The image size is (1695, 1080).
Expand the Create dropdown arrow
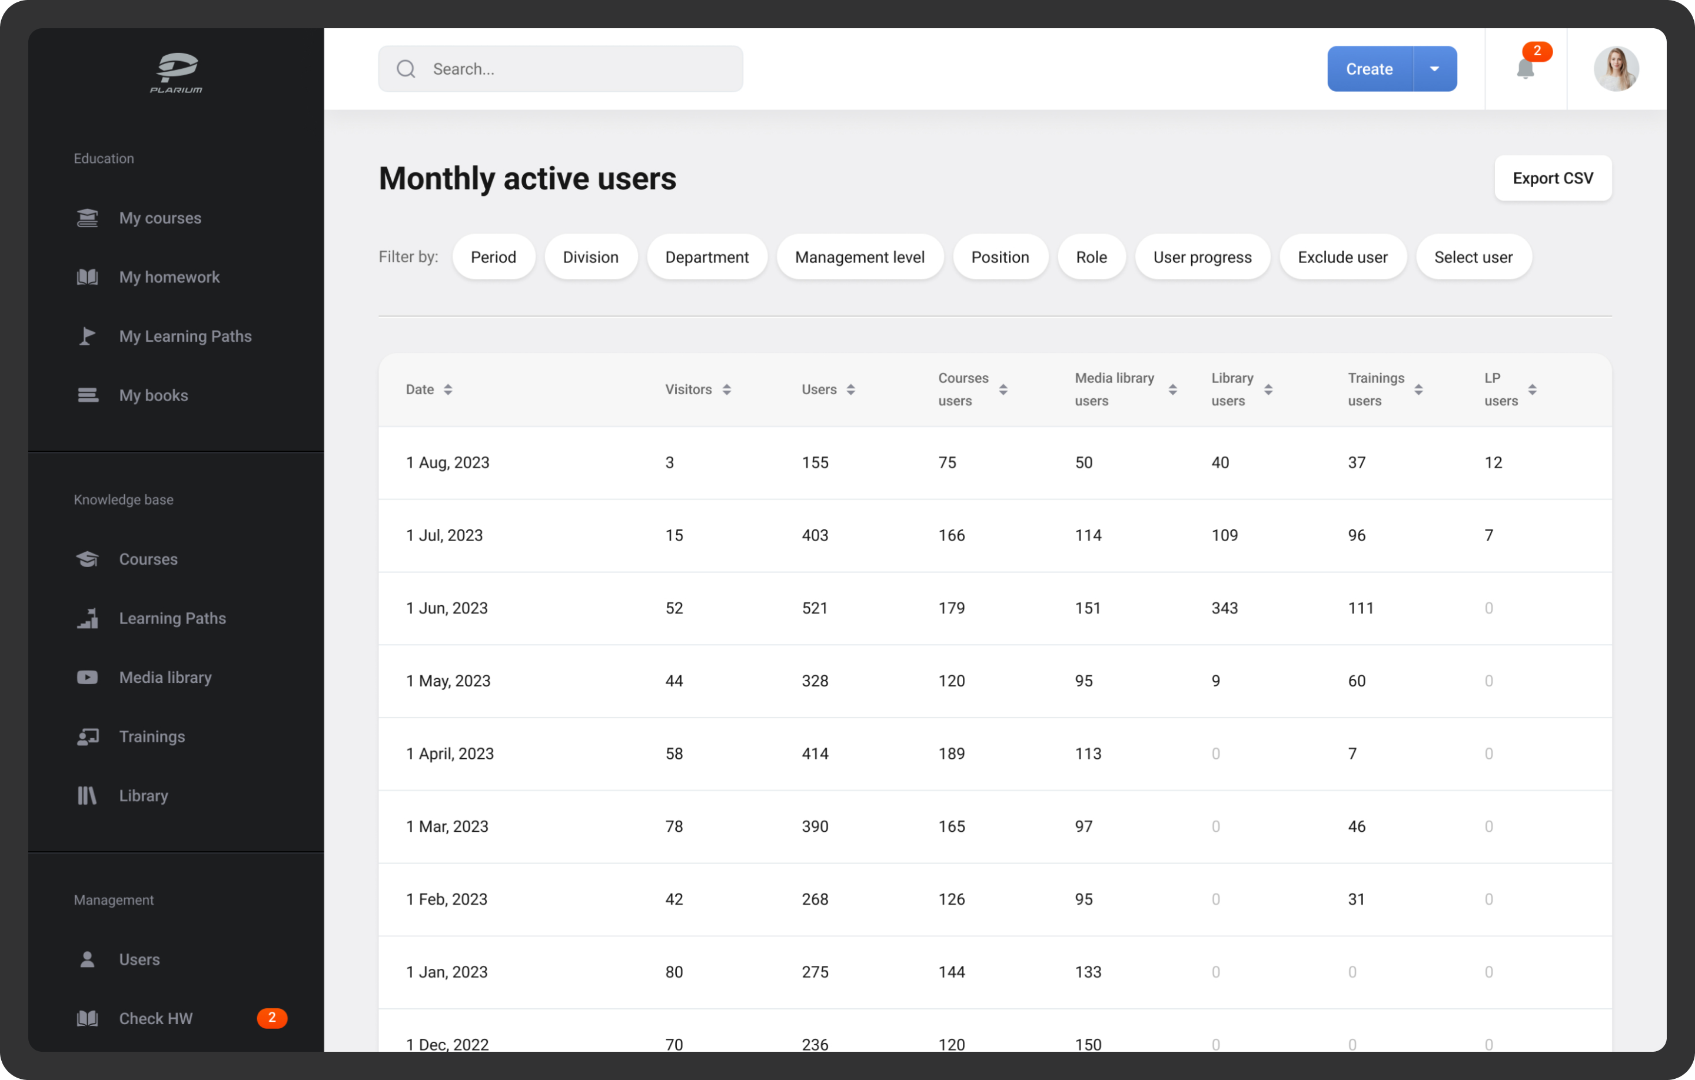click(1434, 69)
